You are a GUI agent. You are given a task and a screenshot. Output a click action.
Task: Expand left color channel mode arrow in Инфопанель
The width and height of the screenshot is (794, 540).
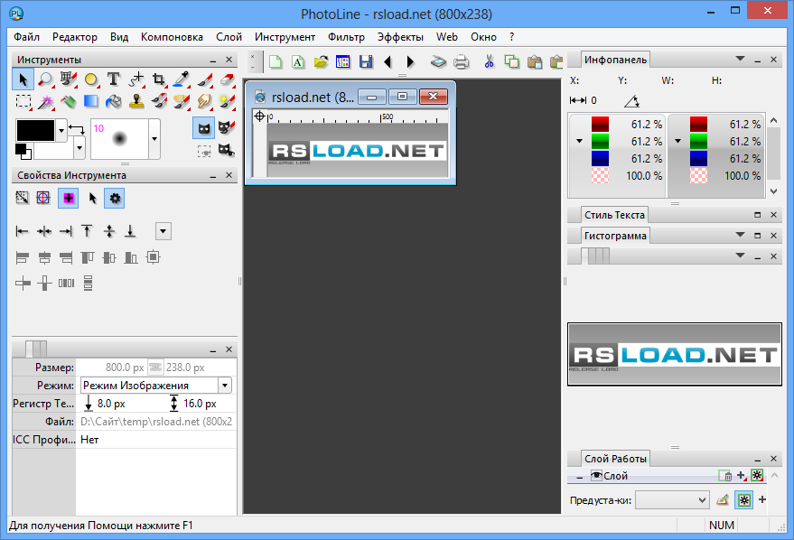tap(580, 141)
